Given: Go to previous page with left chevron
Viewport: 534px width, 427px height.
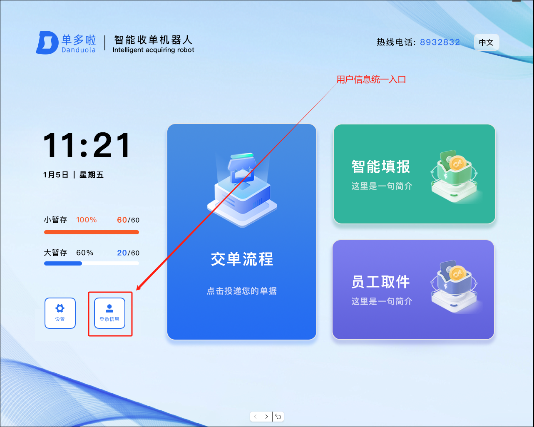Looking at the screenshot, I should (x=256, y=417).
